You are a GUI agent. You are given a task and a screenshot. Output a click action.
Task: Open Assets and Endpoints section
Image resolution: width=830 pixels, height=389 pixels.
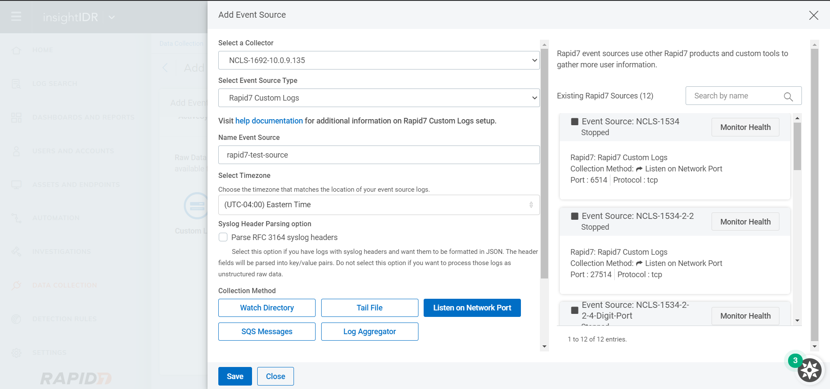[x=76, y=185]
